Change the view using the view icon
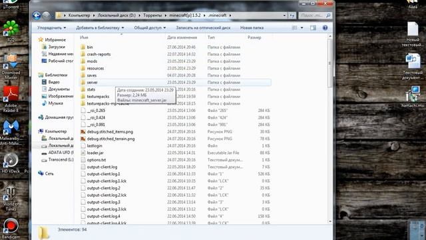The image size is (426, 240). 294,28
